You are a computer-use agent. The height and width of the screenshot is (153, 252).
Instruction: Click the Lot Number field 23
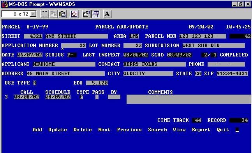[133, 46]
